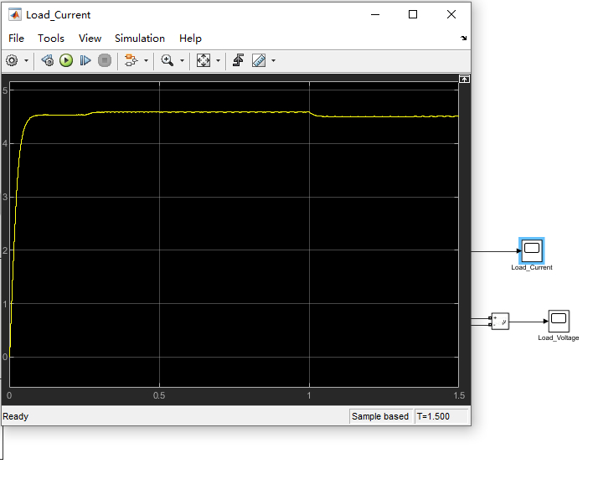Open Triggers tool icon
Viewport: 593px width, 479px height.
(x=238, y=60)
